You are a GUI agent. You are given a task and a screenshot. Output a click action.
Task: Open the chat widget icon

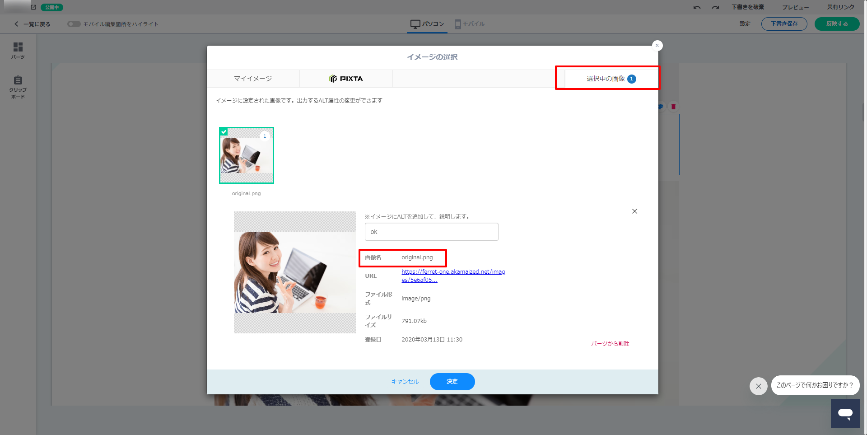click(845, 413)
